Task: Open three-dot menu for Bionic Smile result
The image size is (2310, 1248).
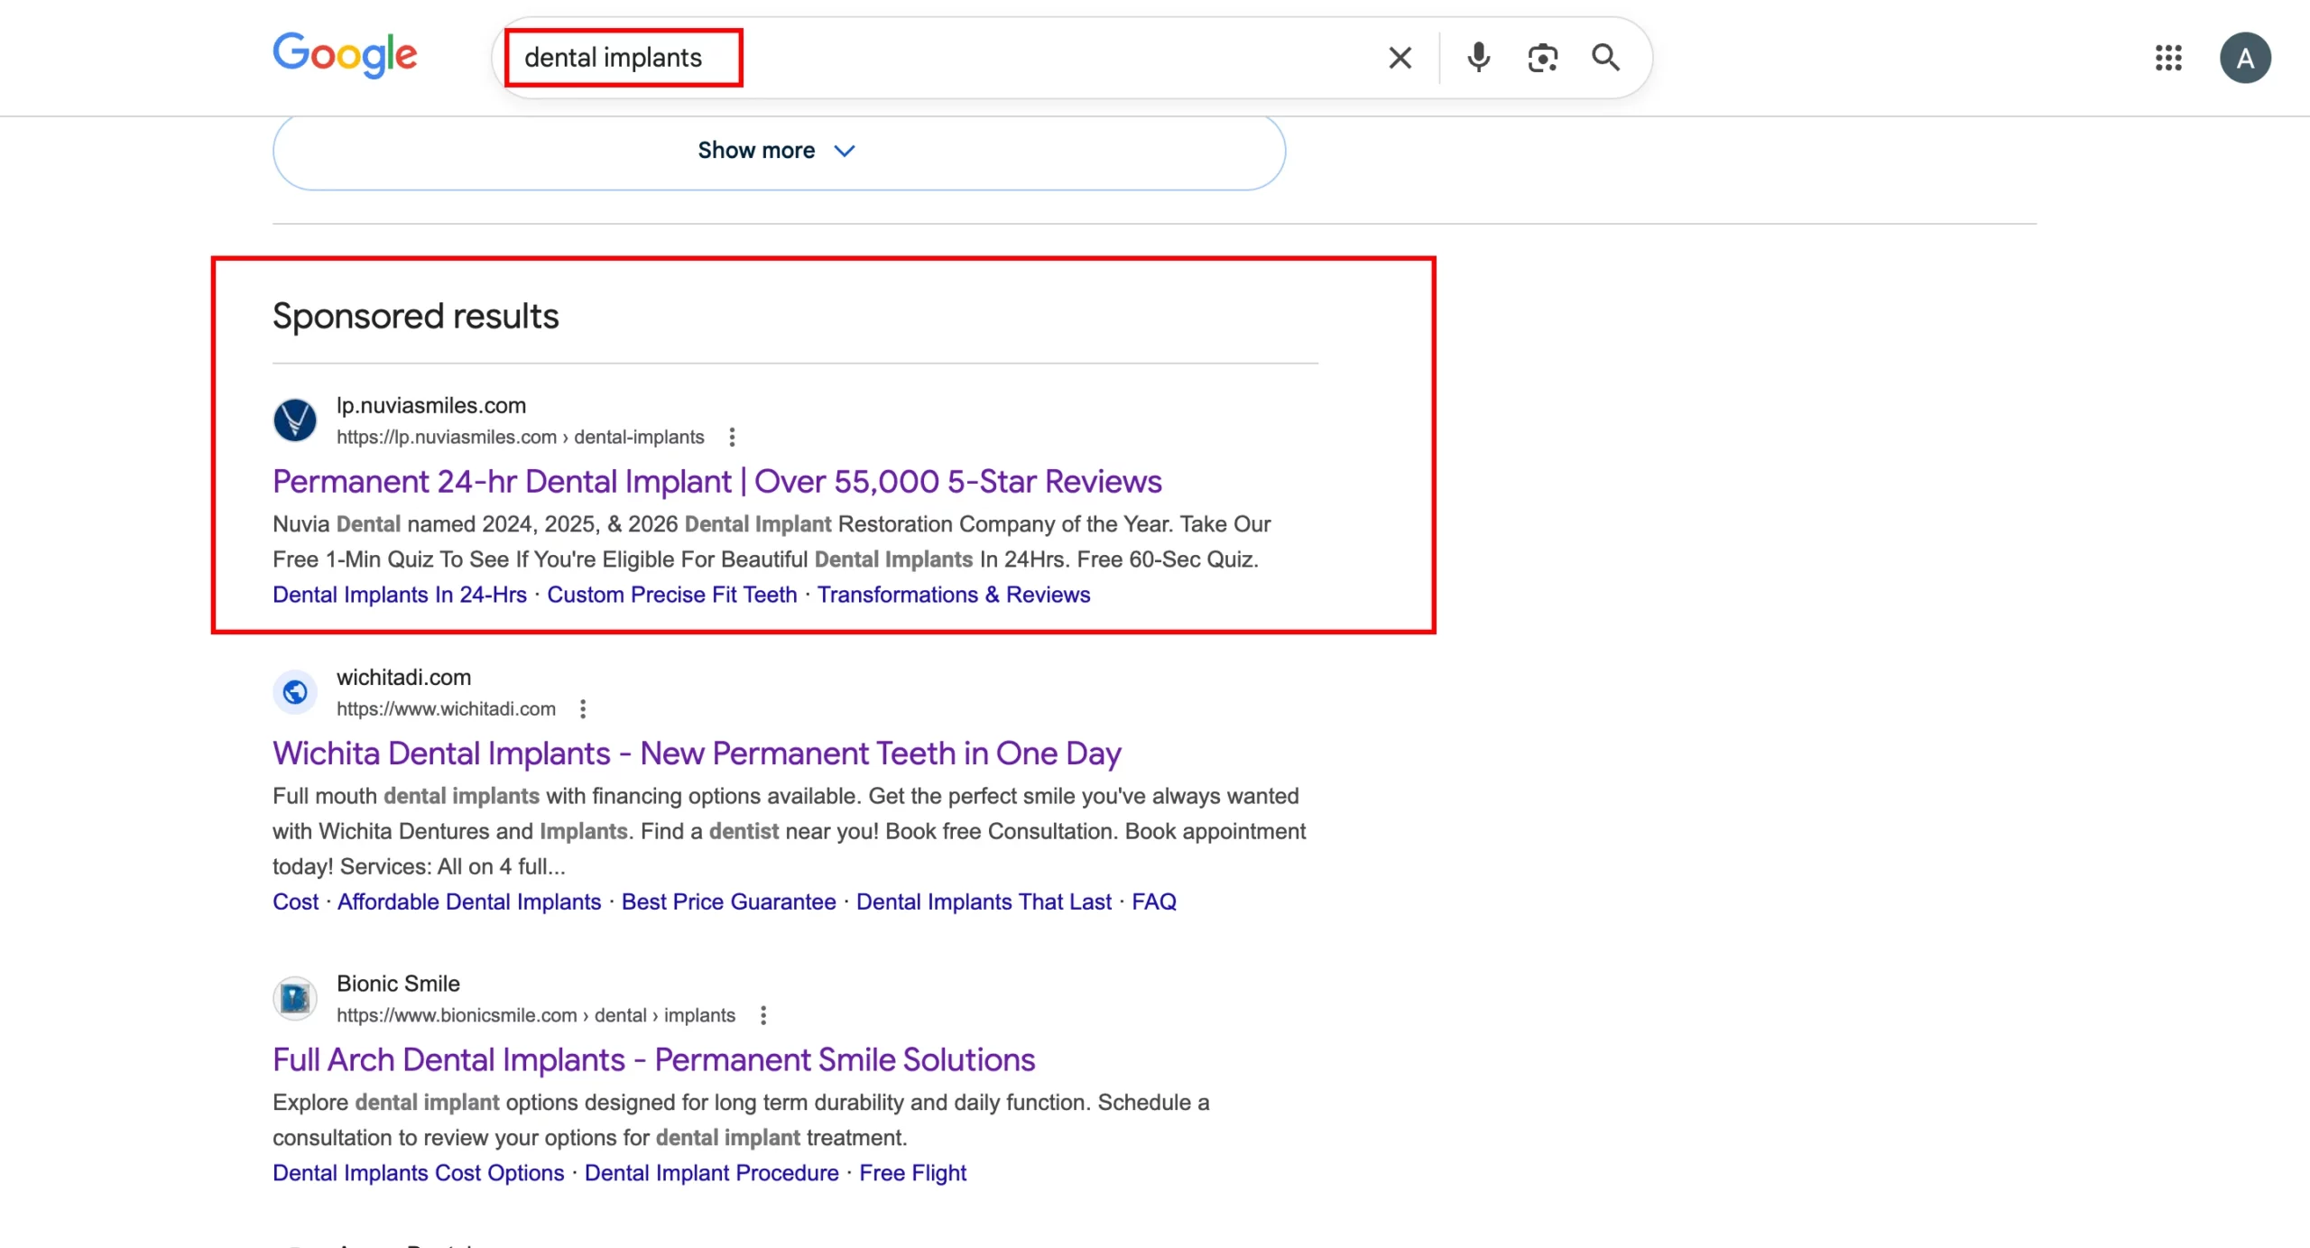Action: [x=763, y=1015]
